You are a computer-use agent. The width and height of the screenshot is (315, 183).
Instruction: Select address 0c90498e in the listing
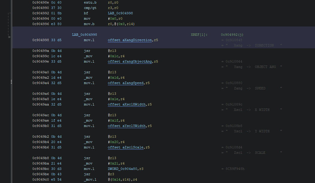click(40, 3)
